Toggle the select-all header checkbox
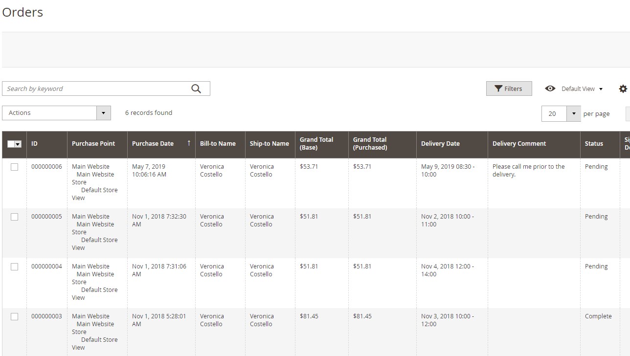 [x=11, y=144]
